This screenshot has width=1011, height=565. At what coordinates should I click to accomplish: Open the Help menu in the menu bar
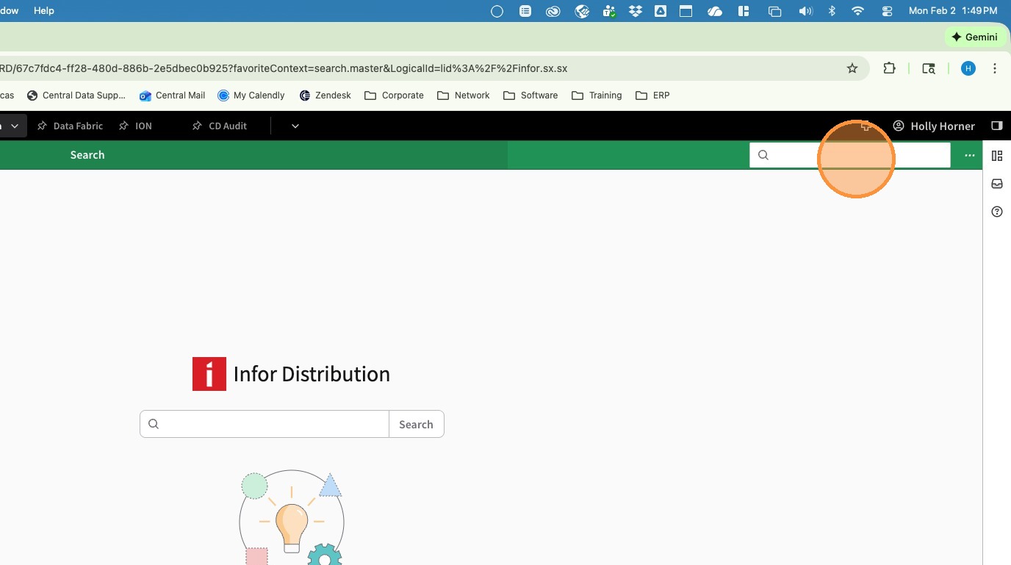pos(44,11)
